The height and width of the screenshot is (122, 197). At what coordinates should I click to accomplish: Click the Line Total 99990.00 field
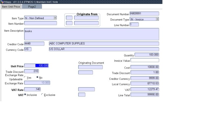pos(145,95)
